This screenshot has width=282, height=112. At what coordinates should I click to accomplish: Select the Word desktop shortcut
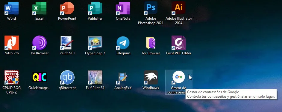(x=11, y=8)
